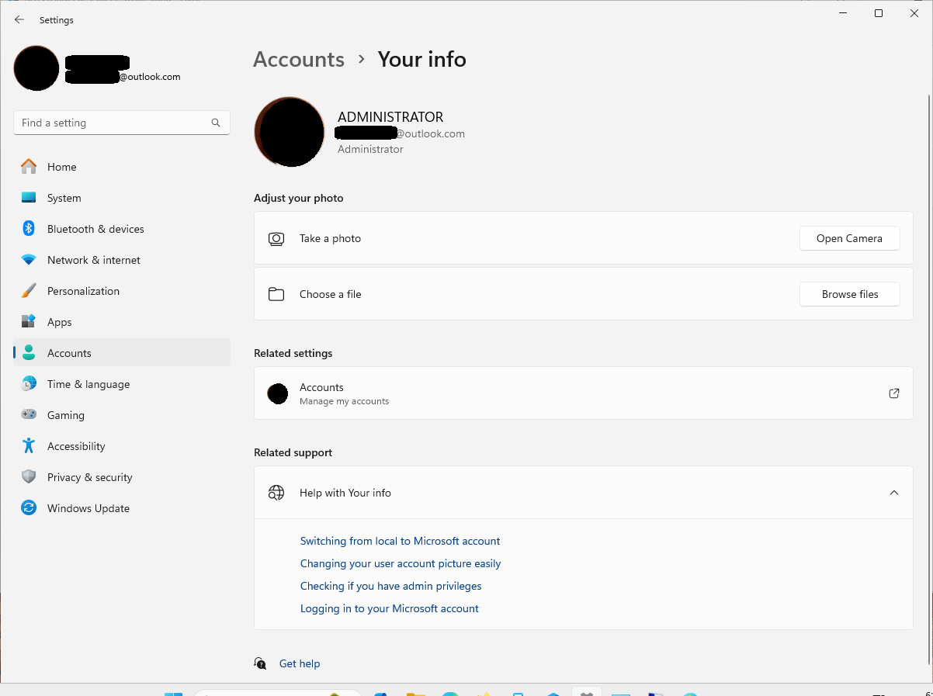Click the folder icon beside Choose a file
This screenshot has width=933, height=696.
276,294
